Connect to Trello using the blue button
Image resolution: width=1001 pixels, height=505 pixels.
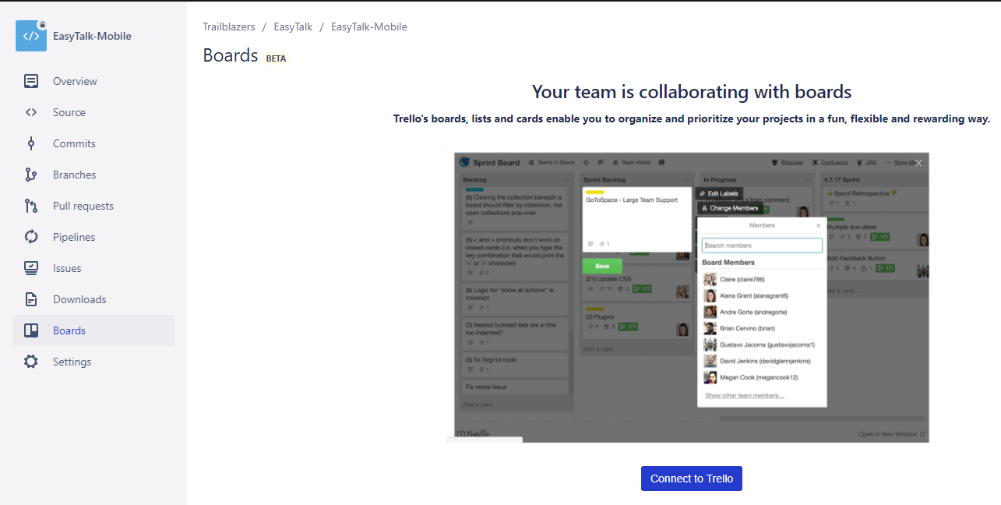(x=692, y=479)
